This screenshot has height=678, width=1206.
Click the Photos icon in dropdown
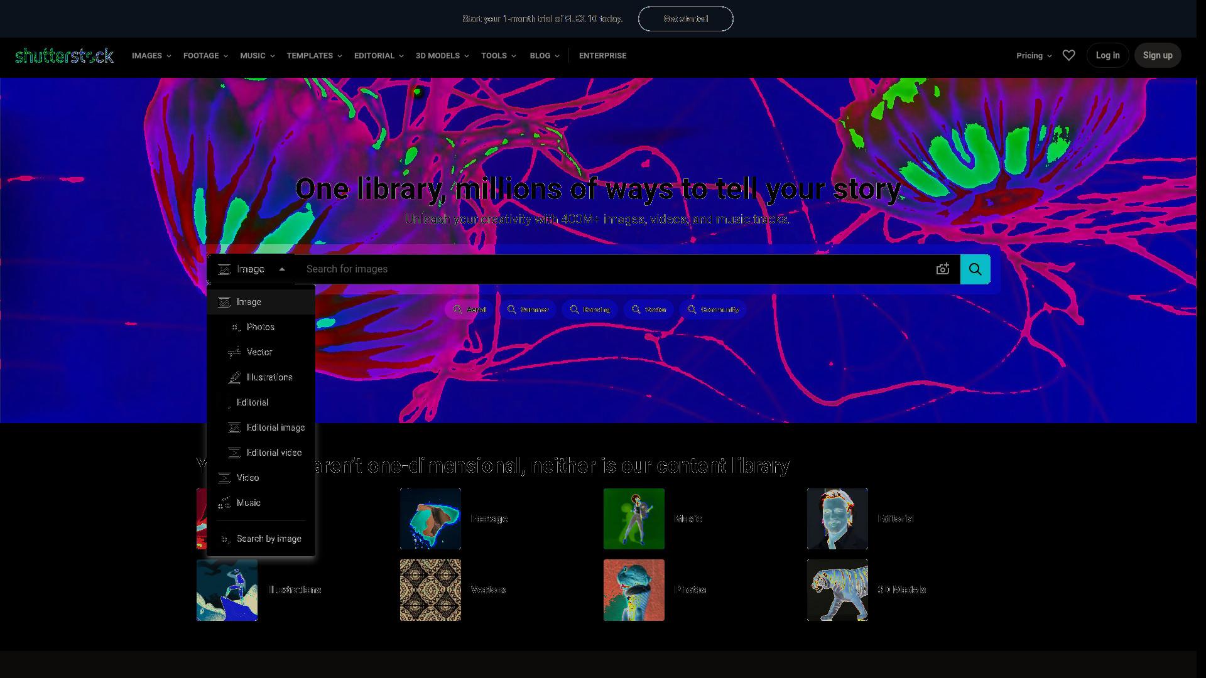[x=234, y=327]
